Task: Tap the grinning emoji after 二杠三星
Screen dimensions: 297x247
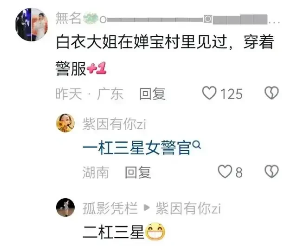Action: [155, 232]
